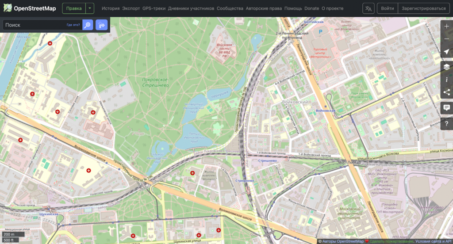453x244 pixels.
Task: Expand the Правка dropdown arrow
Action: coord(90,8)
